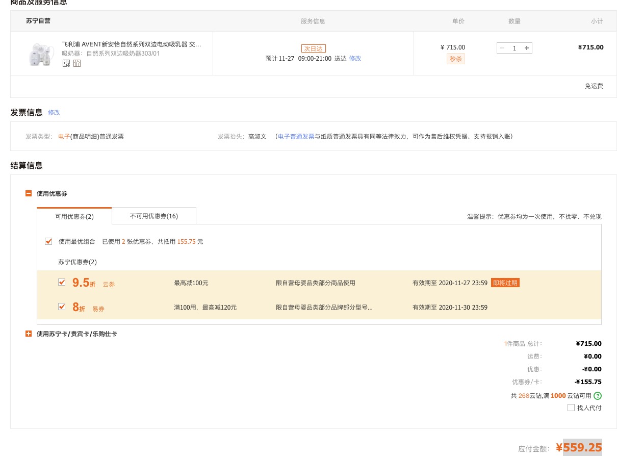This screenshot has height=456, width=617.
Task: Click the 满100用，最高减120元 coupon description
Action: click(205, 308)
